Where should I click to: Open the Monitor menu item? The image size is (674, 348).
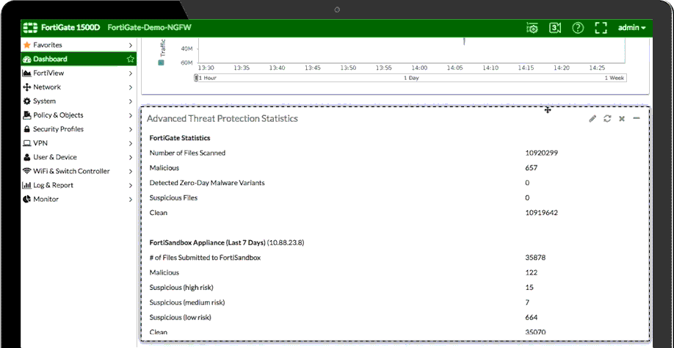(x=79, y=200)
